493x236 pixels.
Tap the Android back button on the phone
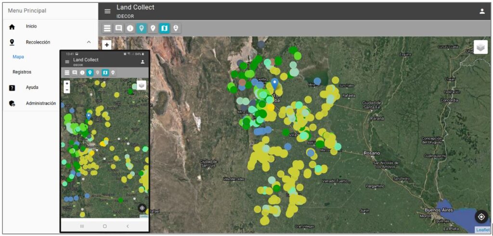click(x=128, y=226)
